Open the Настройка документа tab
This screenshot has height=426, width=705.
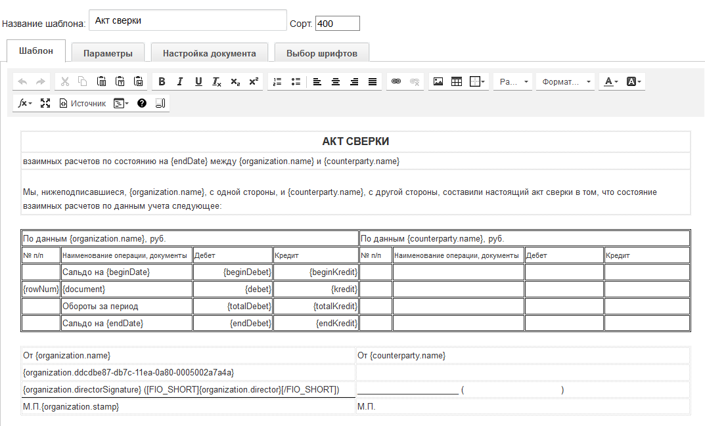[x=209, y=53]
